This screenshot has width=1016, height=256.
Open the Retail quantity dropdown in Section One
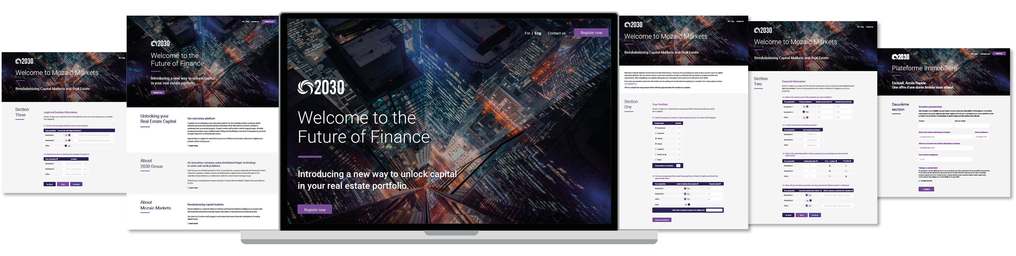point(678,160)
